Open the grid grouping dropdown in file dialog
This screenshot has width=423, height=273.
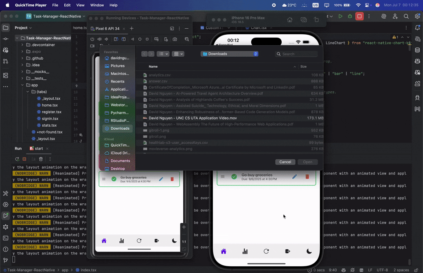tap(178, 54)
